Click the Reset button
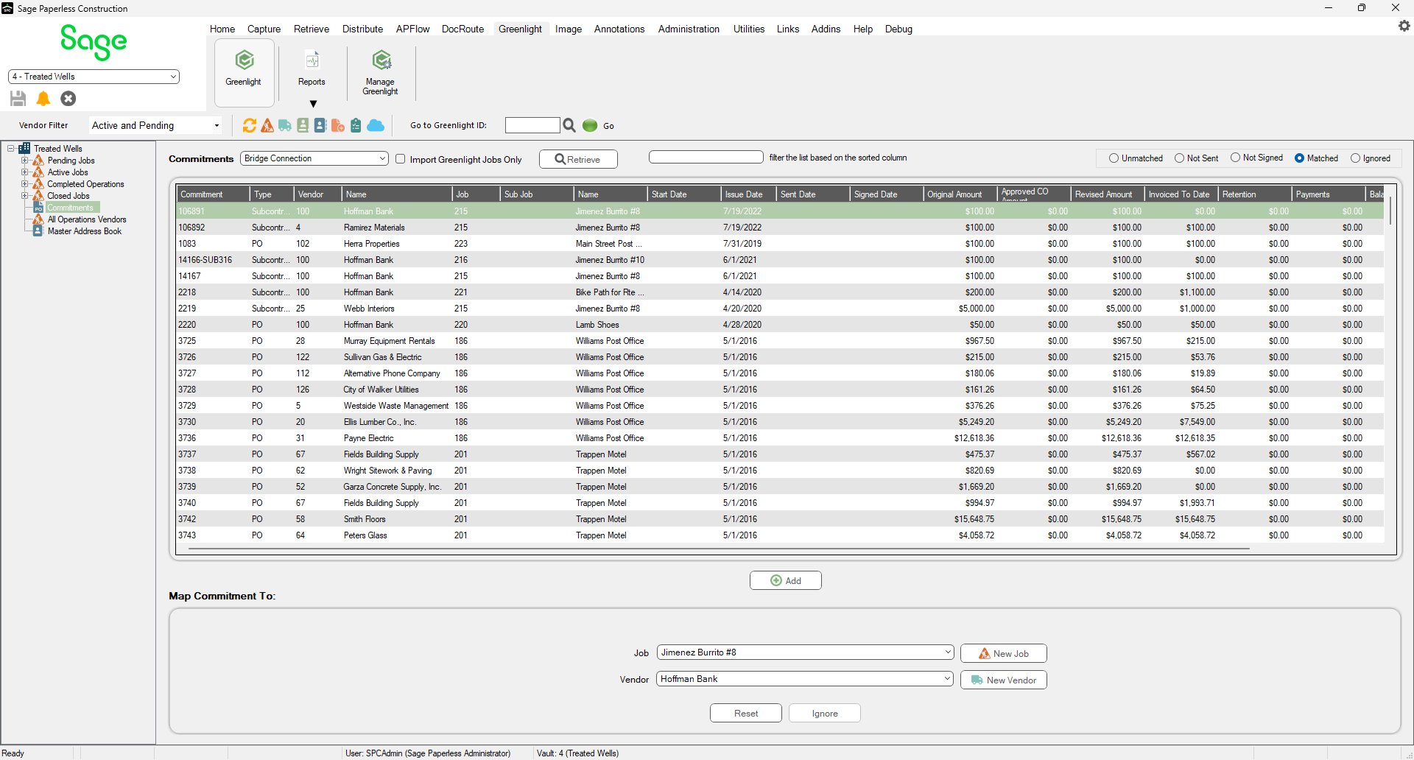This screenshot has width=1414, height=760. point(745,713)
